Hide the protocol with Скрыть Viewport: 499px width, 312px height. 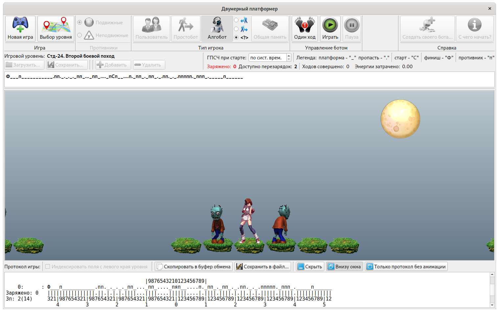coord(310,267)
